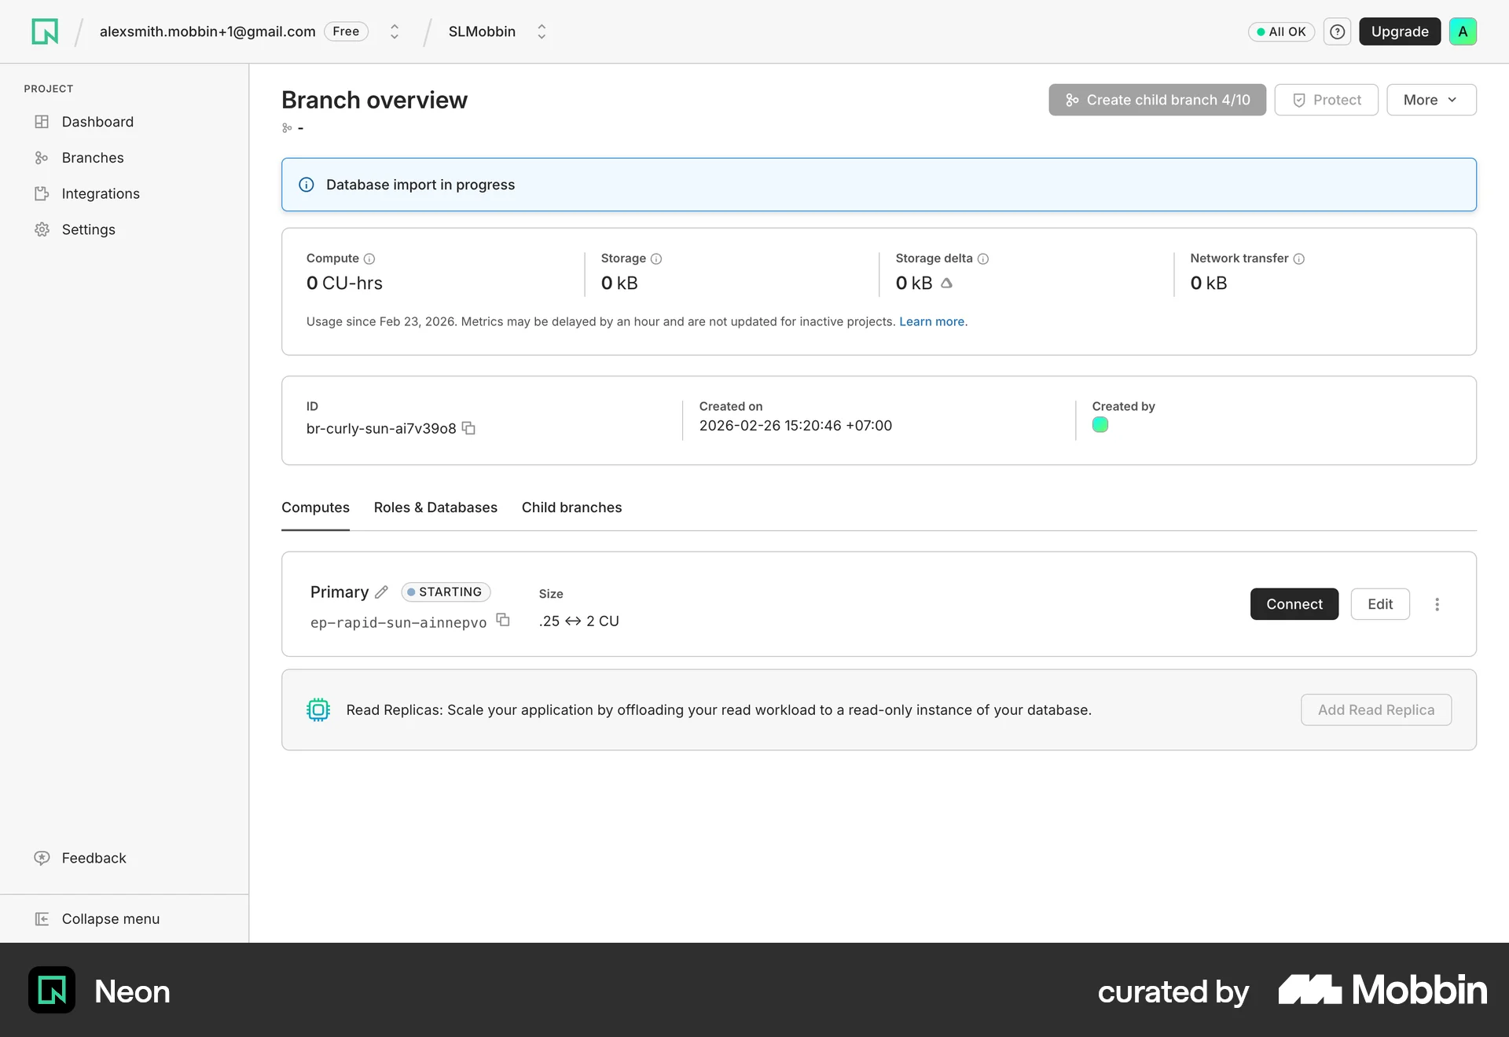The height and width of the screenshot is (1037, 1509).
Task: Click the Free plan badge
Action: [x=346, y=31]
